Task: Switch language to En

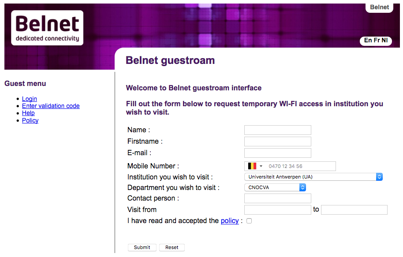Action: click(368, 41)
